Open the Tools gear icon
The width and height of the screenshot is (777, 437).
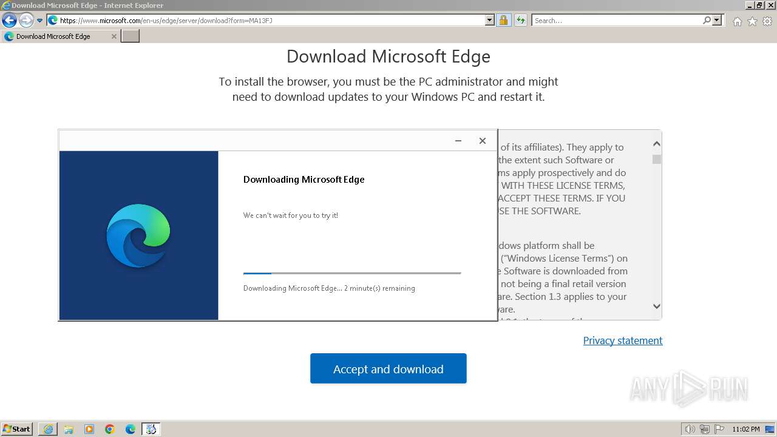tap(767, 21)
